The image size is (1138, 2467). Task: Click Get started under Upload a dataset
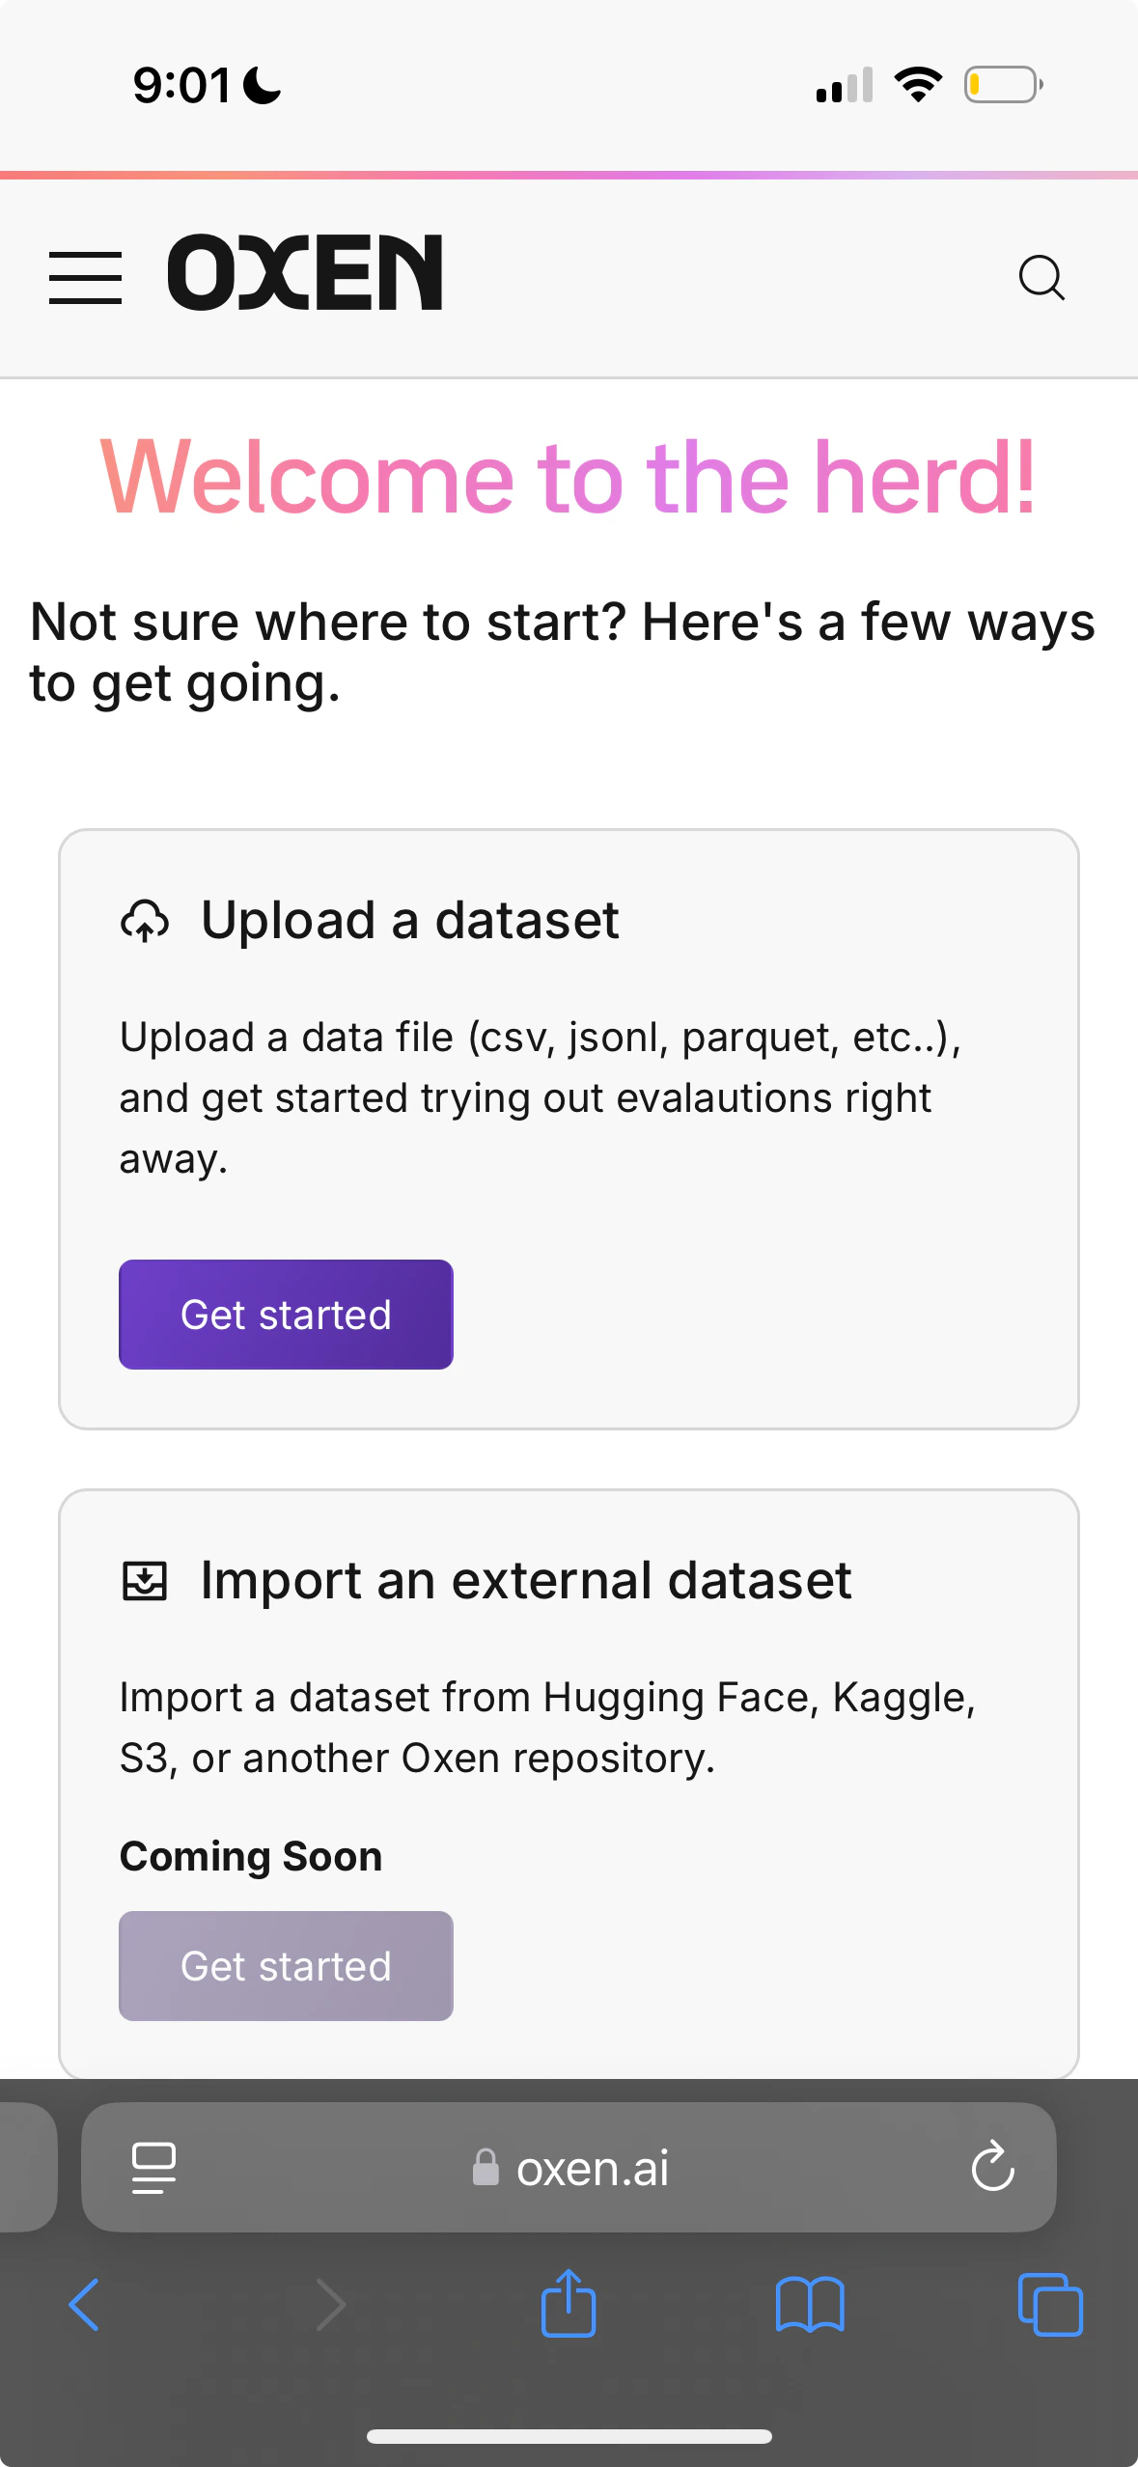pos(286,1315)
